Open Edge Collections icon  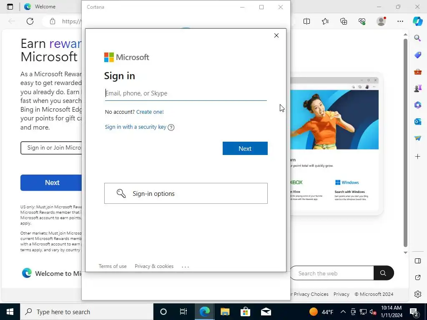click(344, 21)
